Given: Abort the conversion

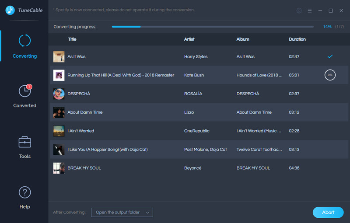Looking at the screenshot, I should coord(328,213).
